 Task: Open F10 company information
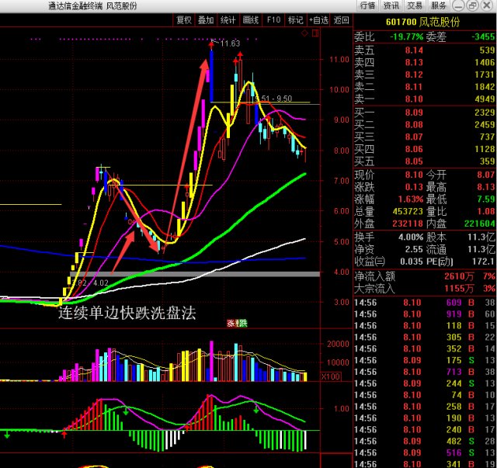(273, 20)
